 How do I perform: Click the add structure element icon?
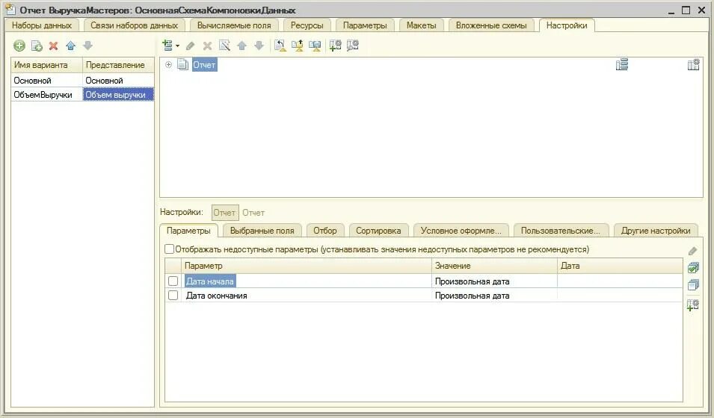pos(167,46)
